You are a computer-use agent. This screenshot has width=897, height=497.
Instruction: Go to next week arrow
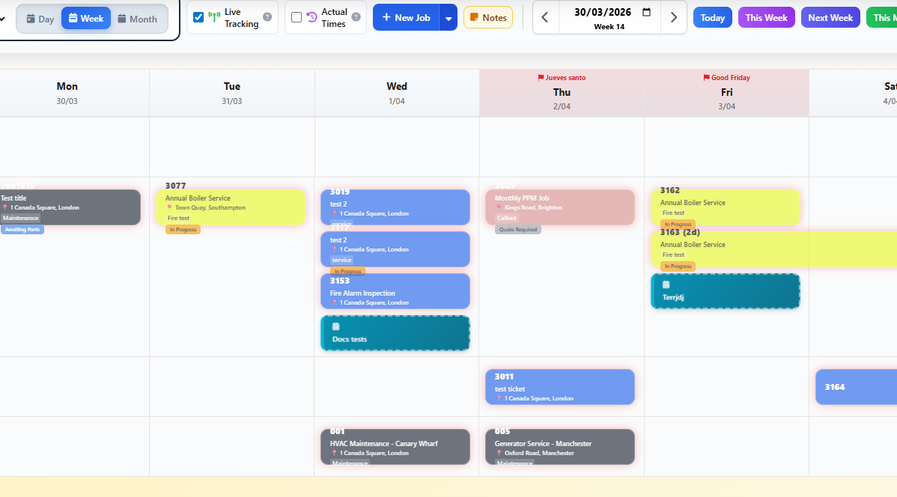pos(674,18)
